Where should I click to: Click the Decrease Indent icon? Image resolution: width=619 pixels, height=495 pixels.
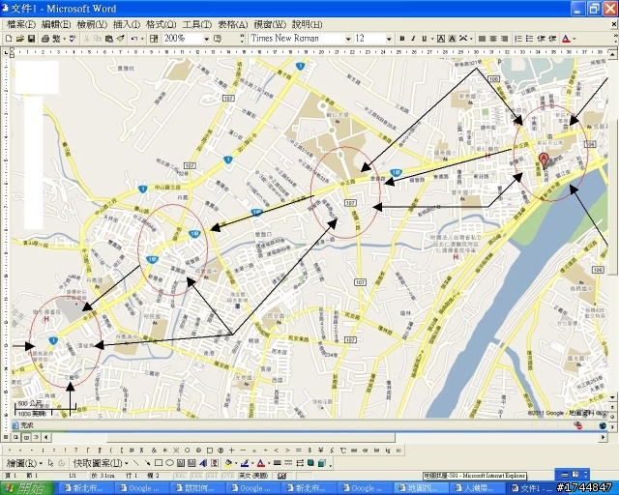pyautogui.click(x=542, y=39)
